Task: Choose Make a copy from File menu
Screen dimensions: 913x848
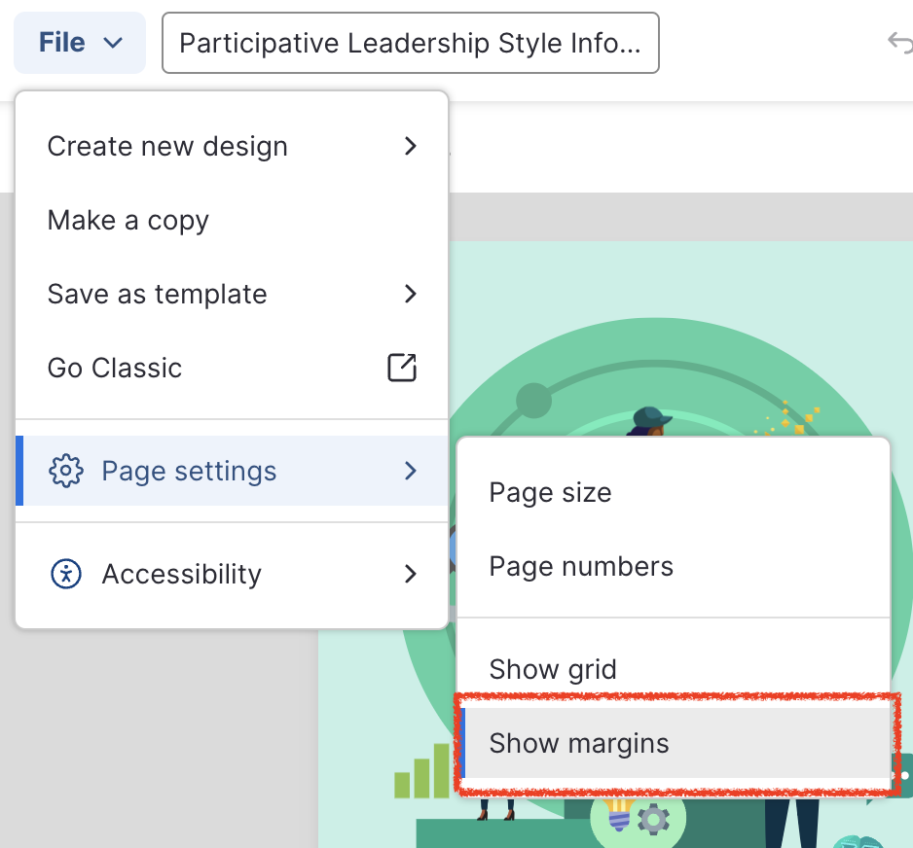Action: pyautogui.click(x=128, y=220)
